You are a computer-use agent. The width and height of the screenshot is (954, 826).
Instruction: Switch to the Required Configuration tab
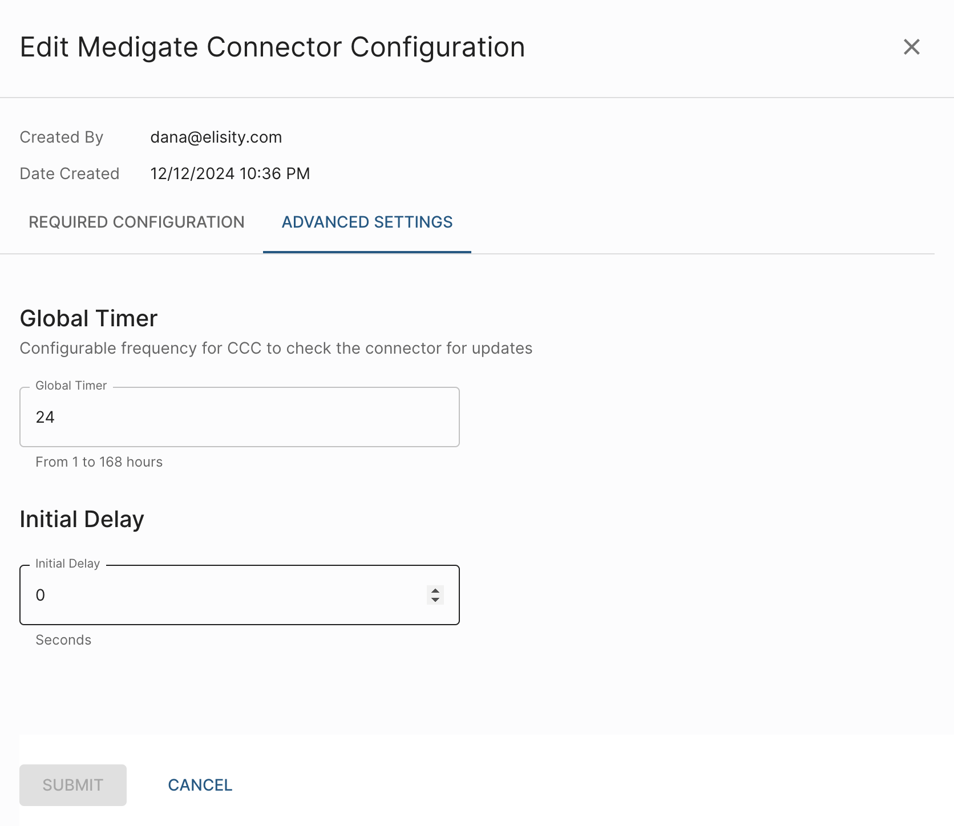tap(136, 222)
